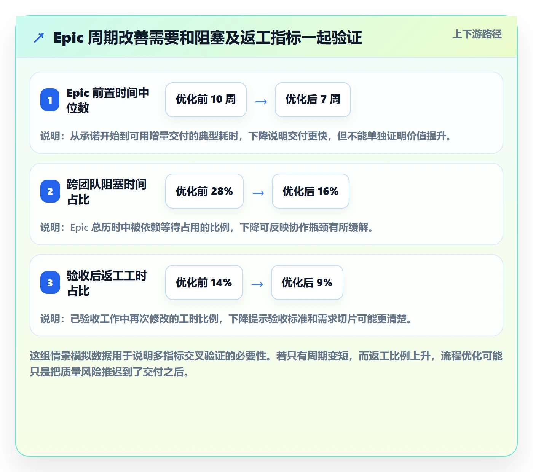Click the explanation starting 说明：从承诺开始到可用增量交付
This screenshot has width=533, height=472.
[x=246, y=136]
